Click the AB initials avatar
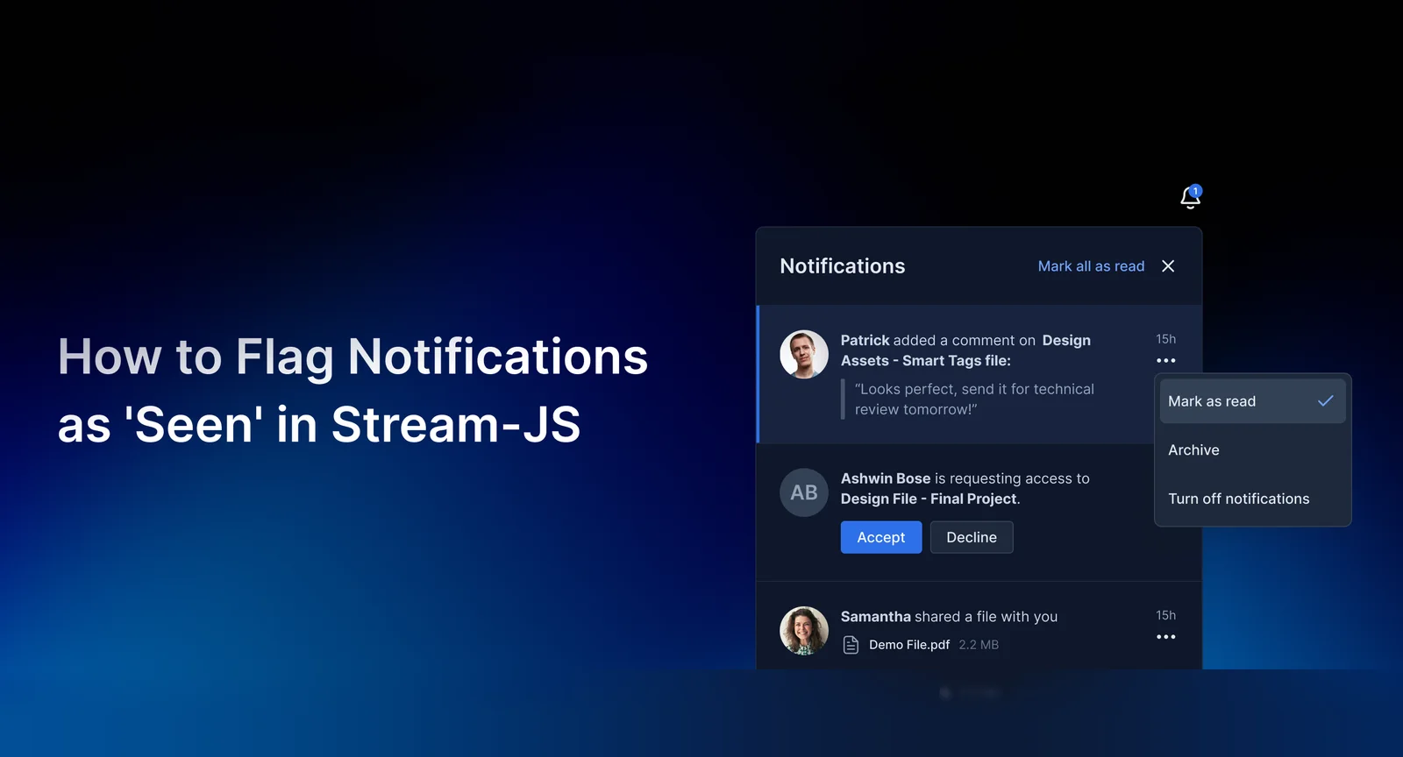Viewport: 1403px width, 757px height. 804,492
